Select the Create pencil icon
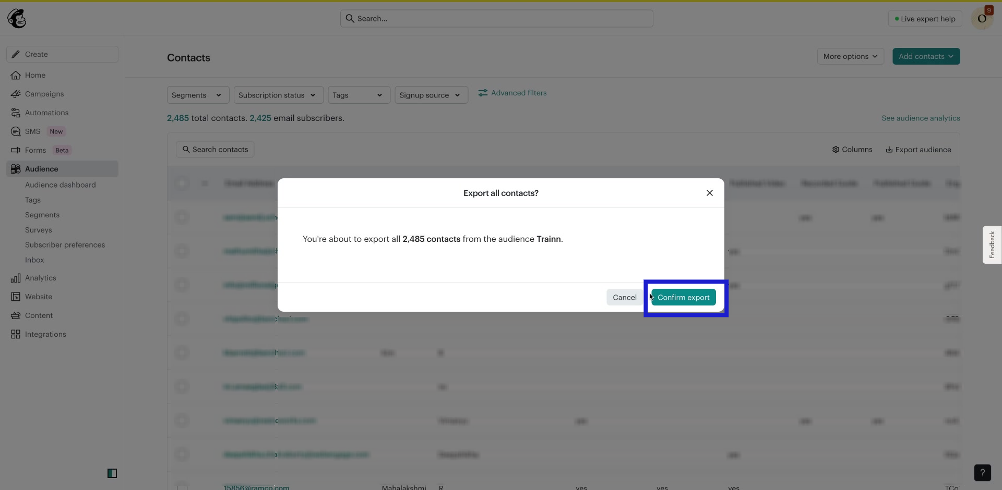Image resolution: width=1002 pixels, height=490 pixels. [15, 54]
